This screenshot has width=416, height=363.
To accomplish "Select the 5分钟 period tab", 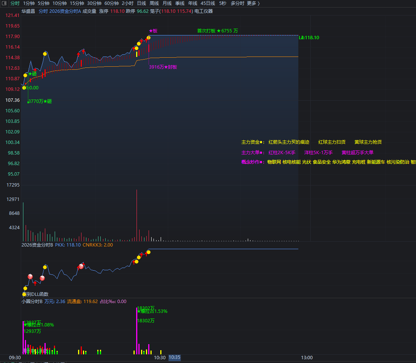I will (x=43, y=3).
